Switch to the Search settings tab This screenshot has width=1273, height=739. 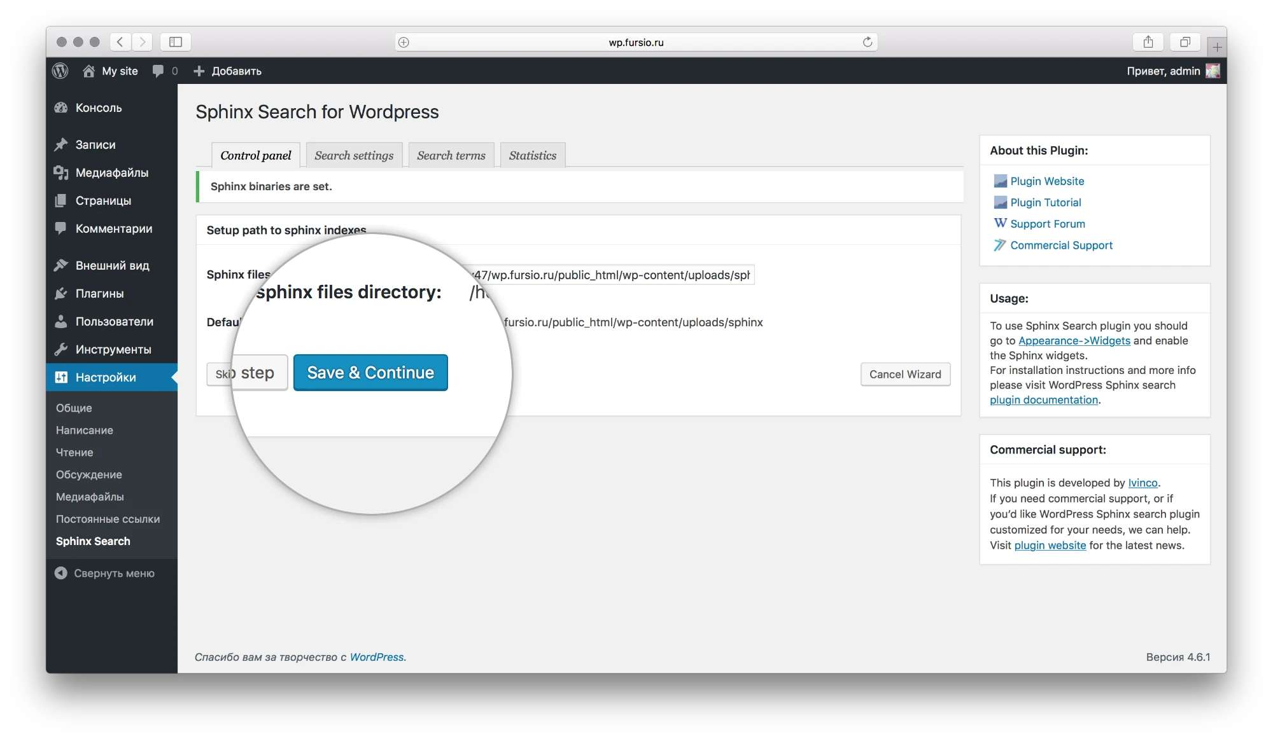354,155
